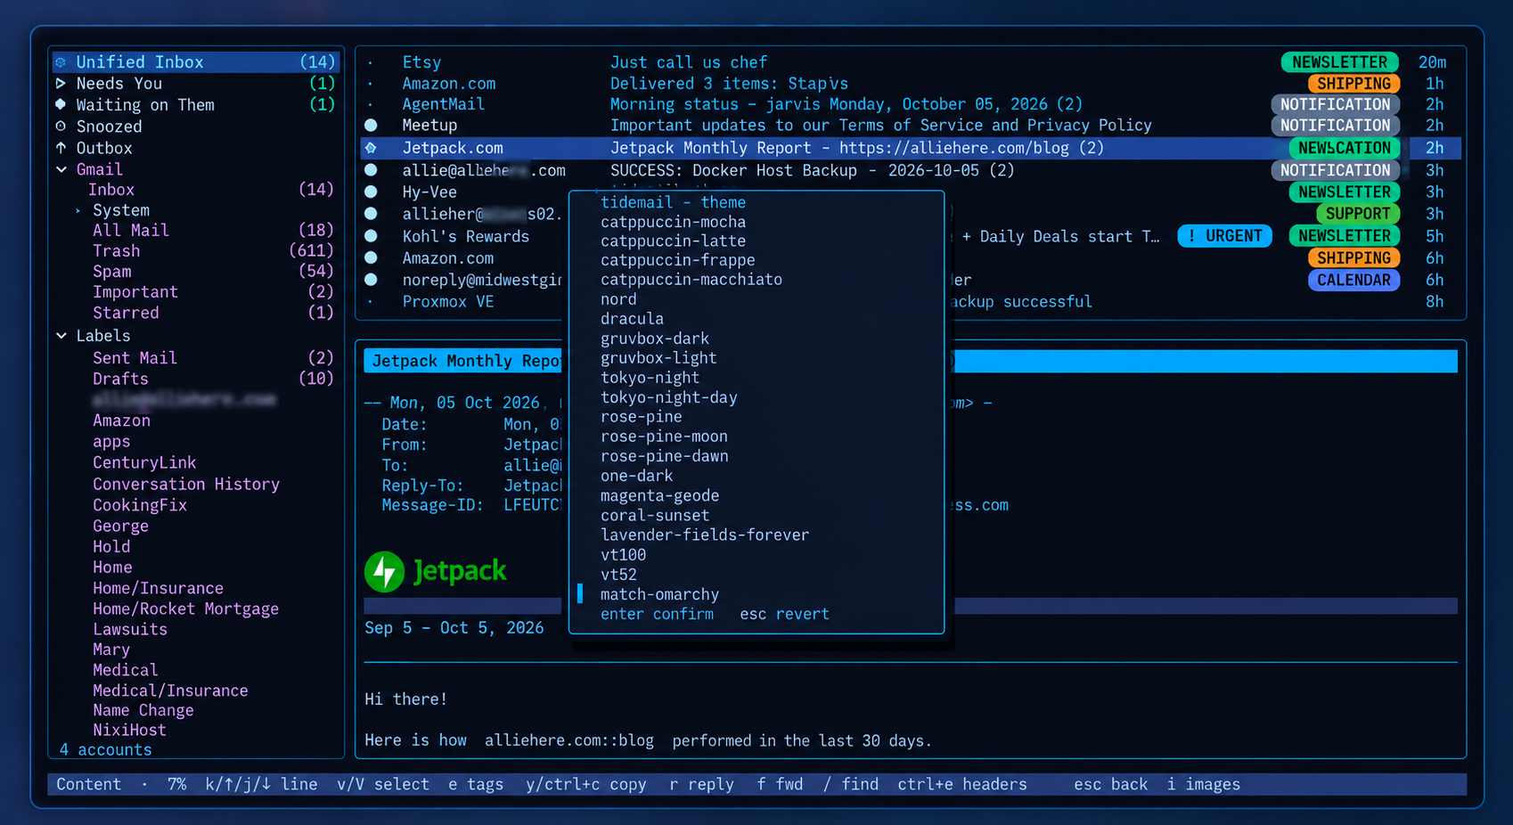Screen dimensions: 1513x825
Task: Click 'f fwd' in the status bar
Action: pos(780,784)
